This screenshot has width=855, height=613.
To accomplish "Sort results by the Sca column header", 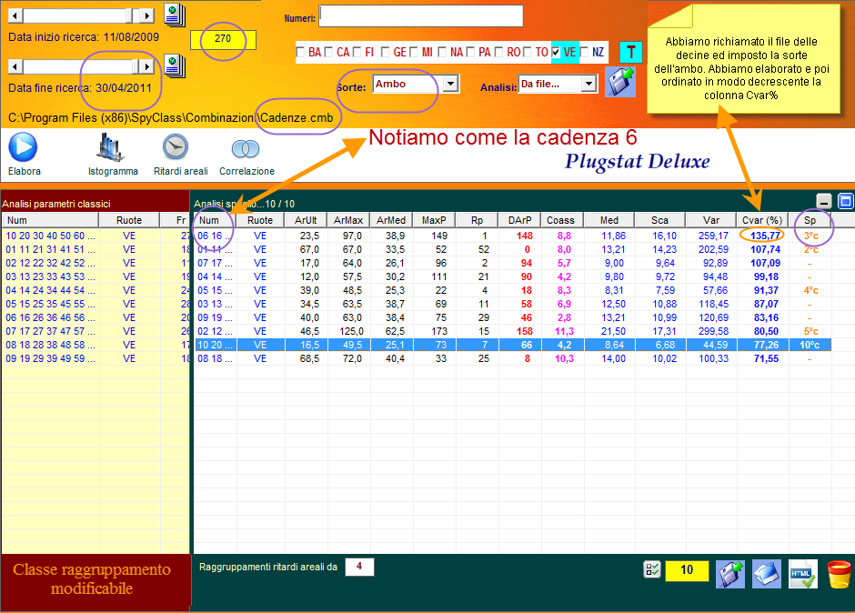I will point(659,220).
